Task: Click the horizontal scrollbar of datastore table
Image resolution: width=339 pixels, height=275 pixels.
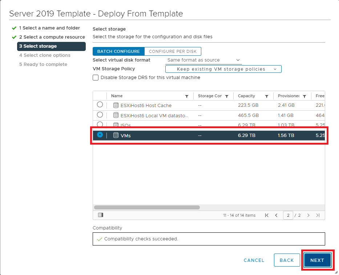Action: point(147,207)
